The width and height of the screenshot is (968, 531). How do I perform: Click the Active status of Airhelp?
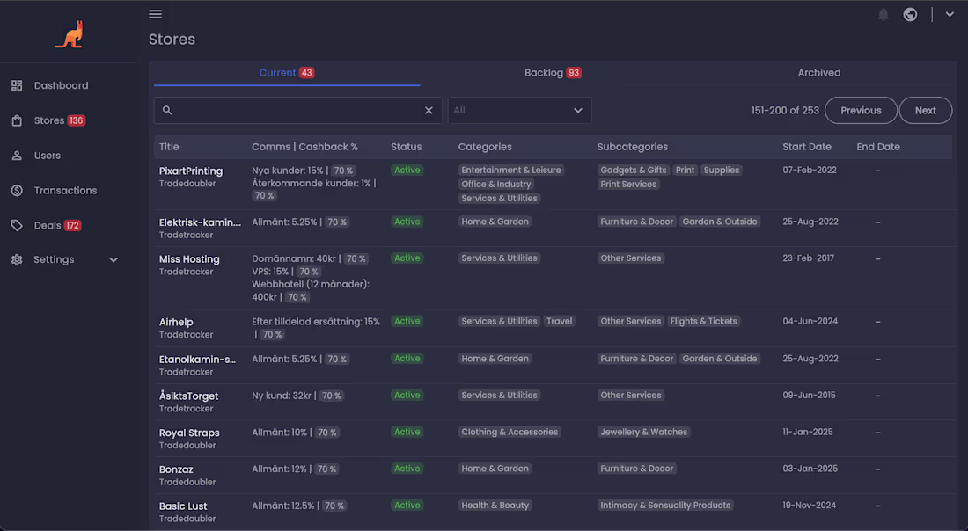[407, 321]
